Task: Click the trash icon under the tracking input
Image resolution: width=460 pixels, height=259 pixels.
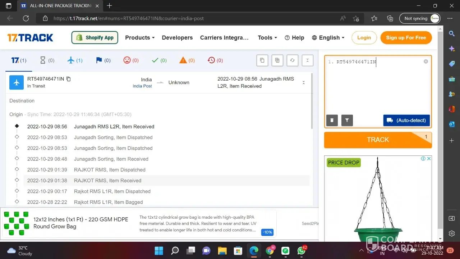Action: tap(332, 121)
